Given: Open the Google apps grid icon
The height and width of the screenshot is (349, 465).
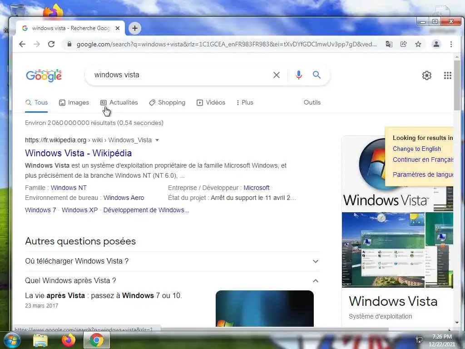Looking at the screenshot, I should point(448,75).
